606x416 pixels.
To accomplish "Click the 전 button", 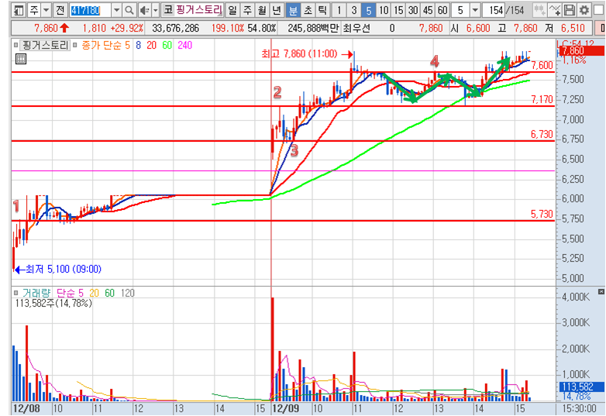I will pyautogui.click(x=60, y=10).
